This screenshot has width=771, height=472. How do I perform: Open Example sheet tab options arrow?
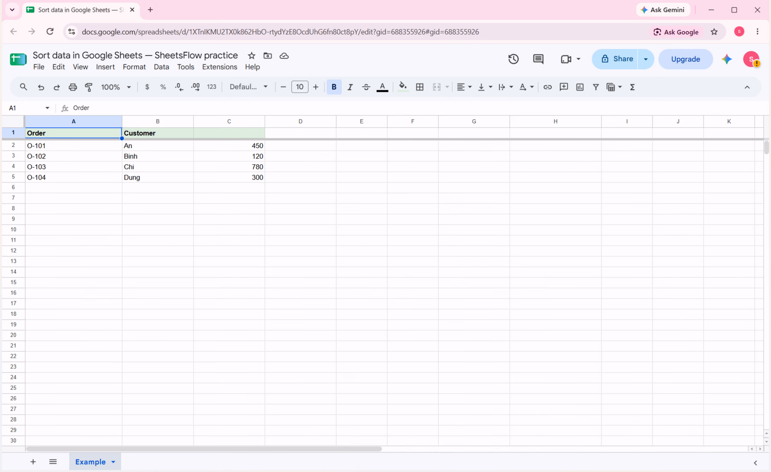pyautogui.click(x=114, y=462)
